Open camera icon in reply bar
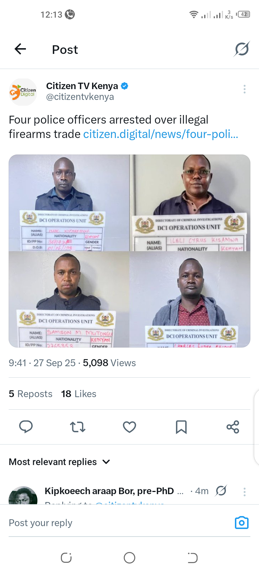Image resolution: width=259 pixels, height=575 pixels. click(x=242, y=523)
